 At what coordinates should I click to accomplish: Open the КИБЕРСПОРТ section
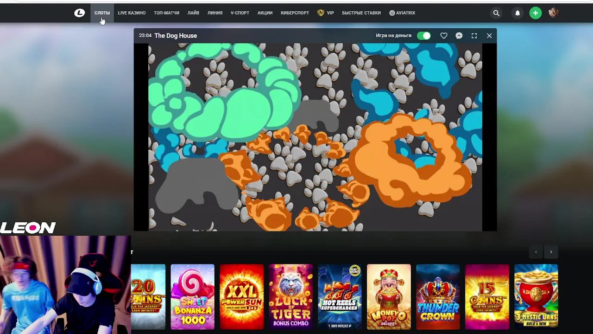click(295, 13)
